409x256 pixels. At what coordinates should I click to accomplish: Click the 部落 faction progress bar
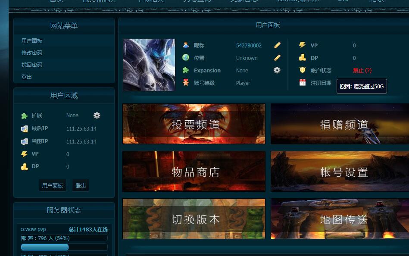tap(44, 247)
